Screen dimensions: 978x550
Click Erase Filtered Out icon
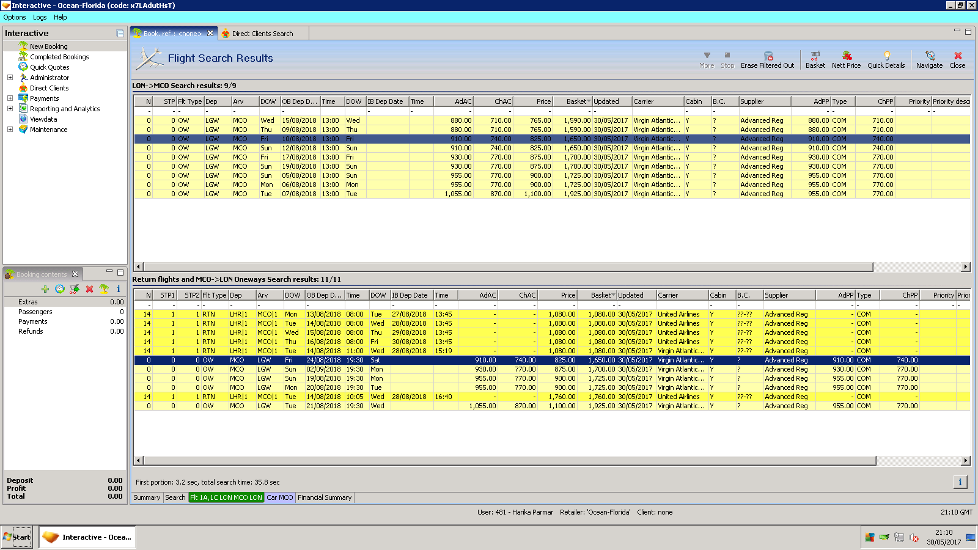pos(768,56)
